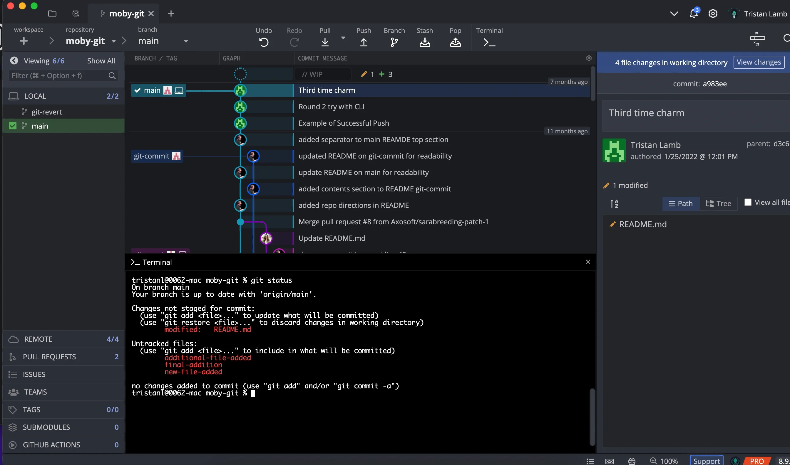790x465 pixels.
Task: Open the notifications bell icon
Action: [693, 14]
